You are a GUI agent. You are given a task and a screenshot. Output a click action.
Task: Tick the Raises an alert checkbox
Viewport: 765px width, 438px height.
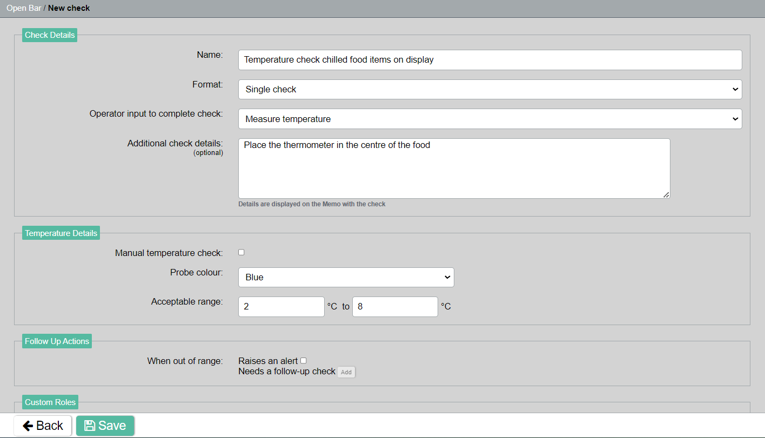pos(304,360)
